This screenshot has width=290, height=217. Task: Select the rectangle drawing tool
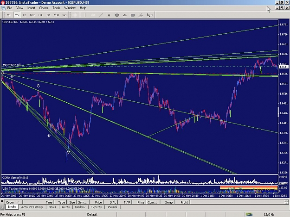pos(133,15)
